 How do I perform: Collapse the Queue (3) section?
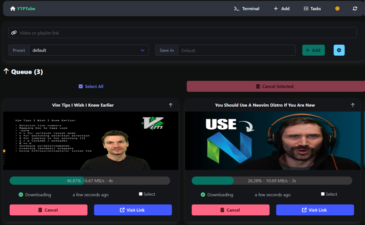[x=23, y=72]
